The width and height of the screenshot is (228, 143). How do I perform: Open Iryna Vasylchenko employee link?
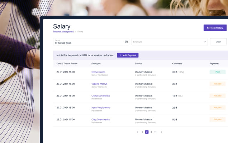point(101,108)
